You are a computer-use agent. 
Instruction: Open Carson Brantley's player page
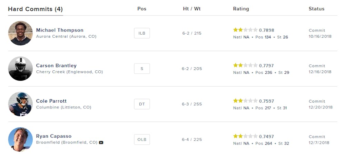coord(56,66)
